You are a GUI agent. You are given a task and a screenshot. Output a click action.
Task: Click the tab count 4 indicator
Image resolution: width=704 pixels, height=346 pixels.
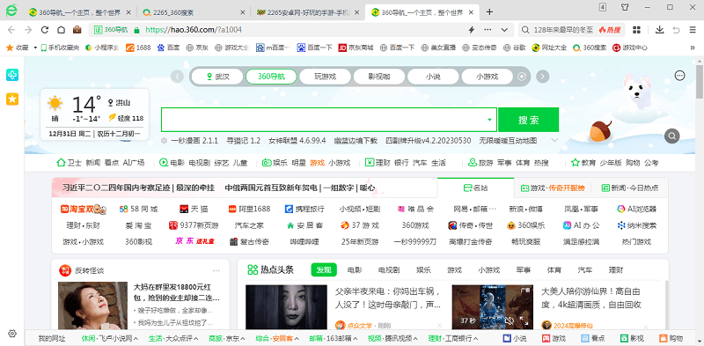click(x=603, y=7)
